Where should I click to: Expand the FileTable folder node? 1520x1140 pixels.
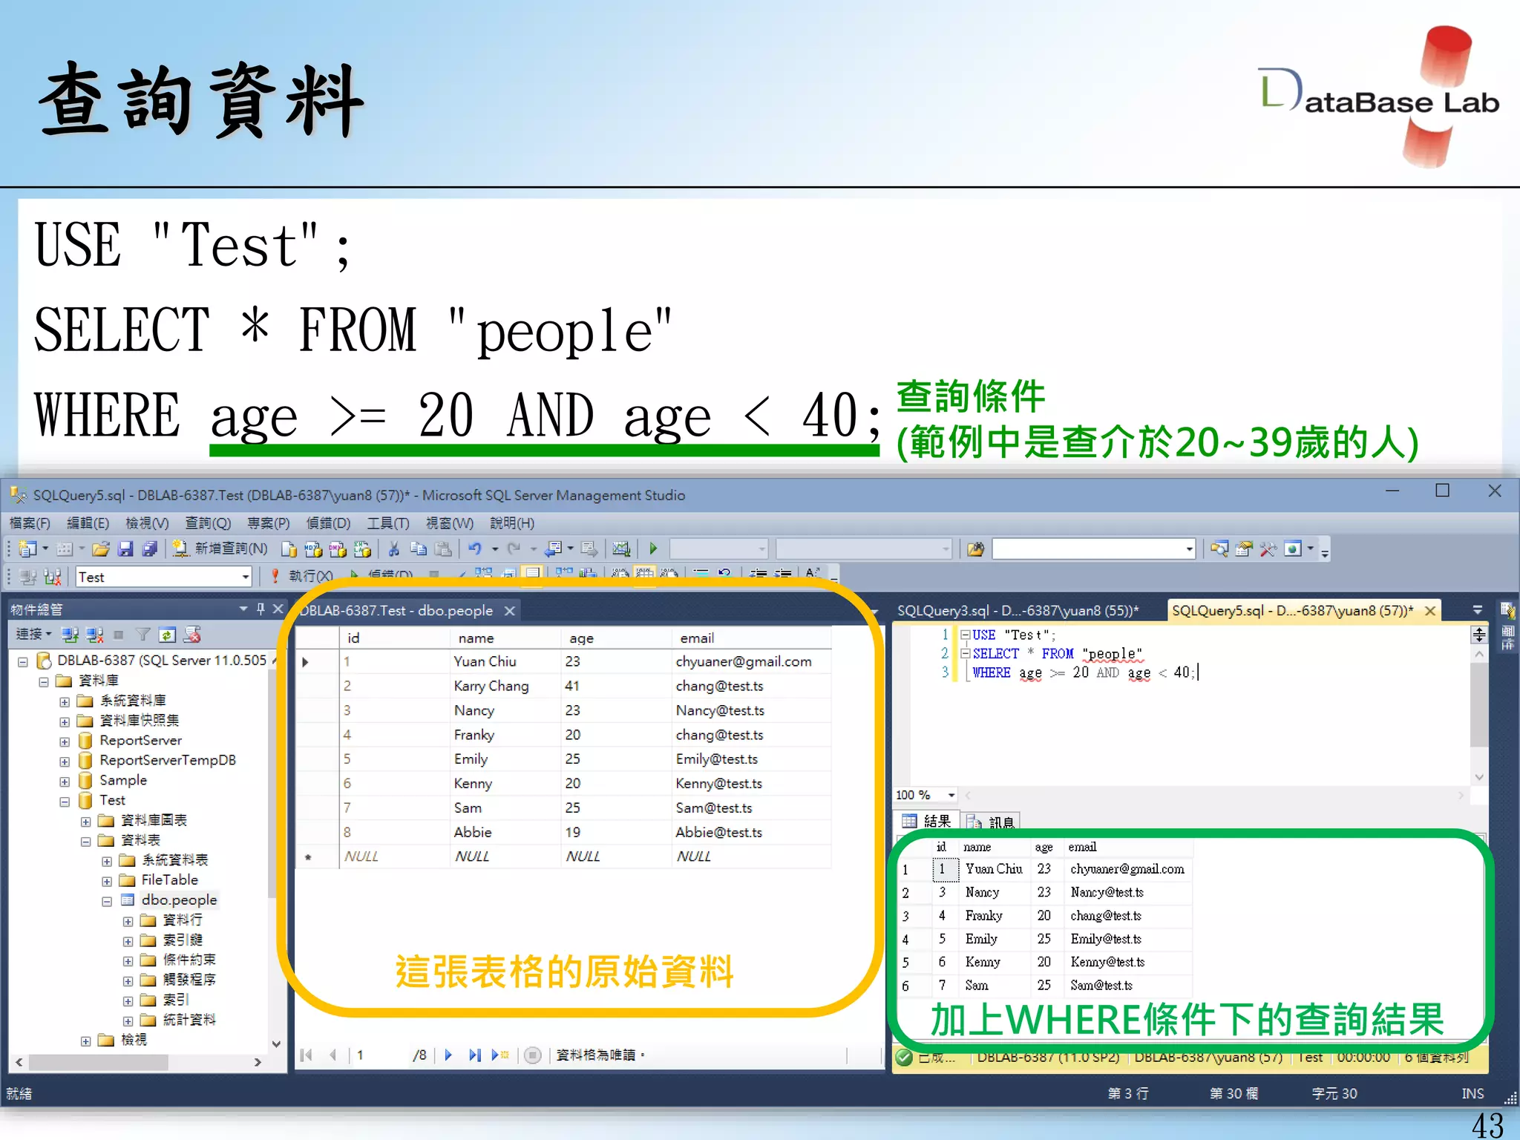[107, 881]
